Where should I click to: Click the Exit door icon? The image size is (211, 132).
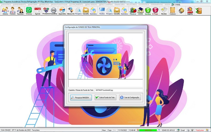pyautogui.click(x=199, y=11)
